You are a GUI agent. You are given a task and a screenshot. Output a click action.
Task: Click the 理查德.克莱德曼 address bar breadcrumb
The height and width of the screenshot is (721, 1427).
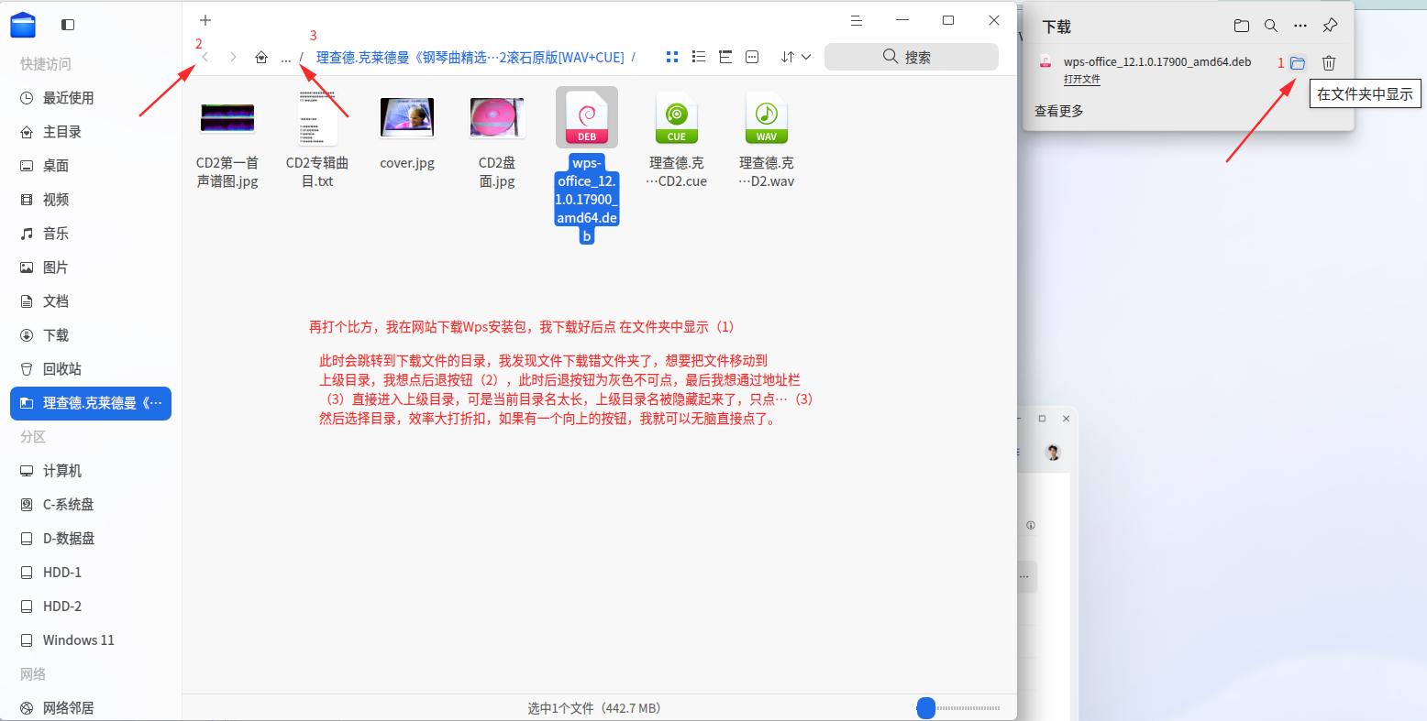coord(470,57)
